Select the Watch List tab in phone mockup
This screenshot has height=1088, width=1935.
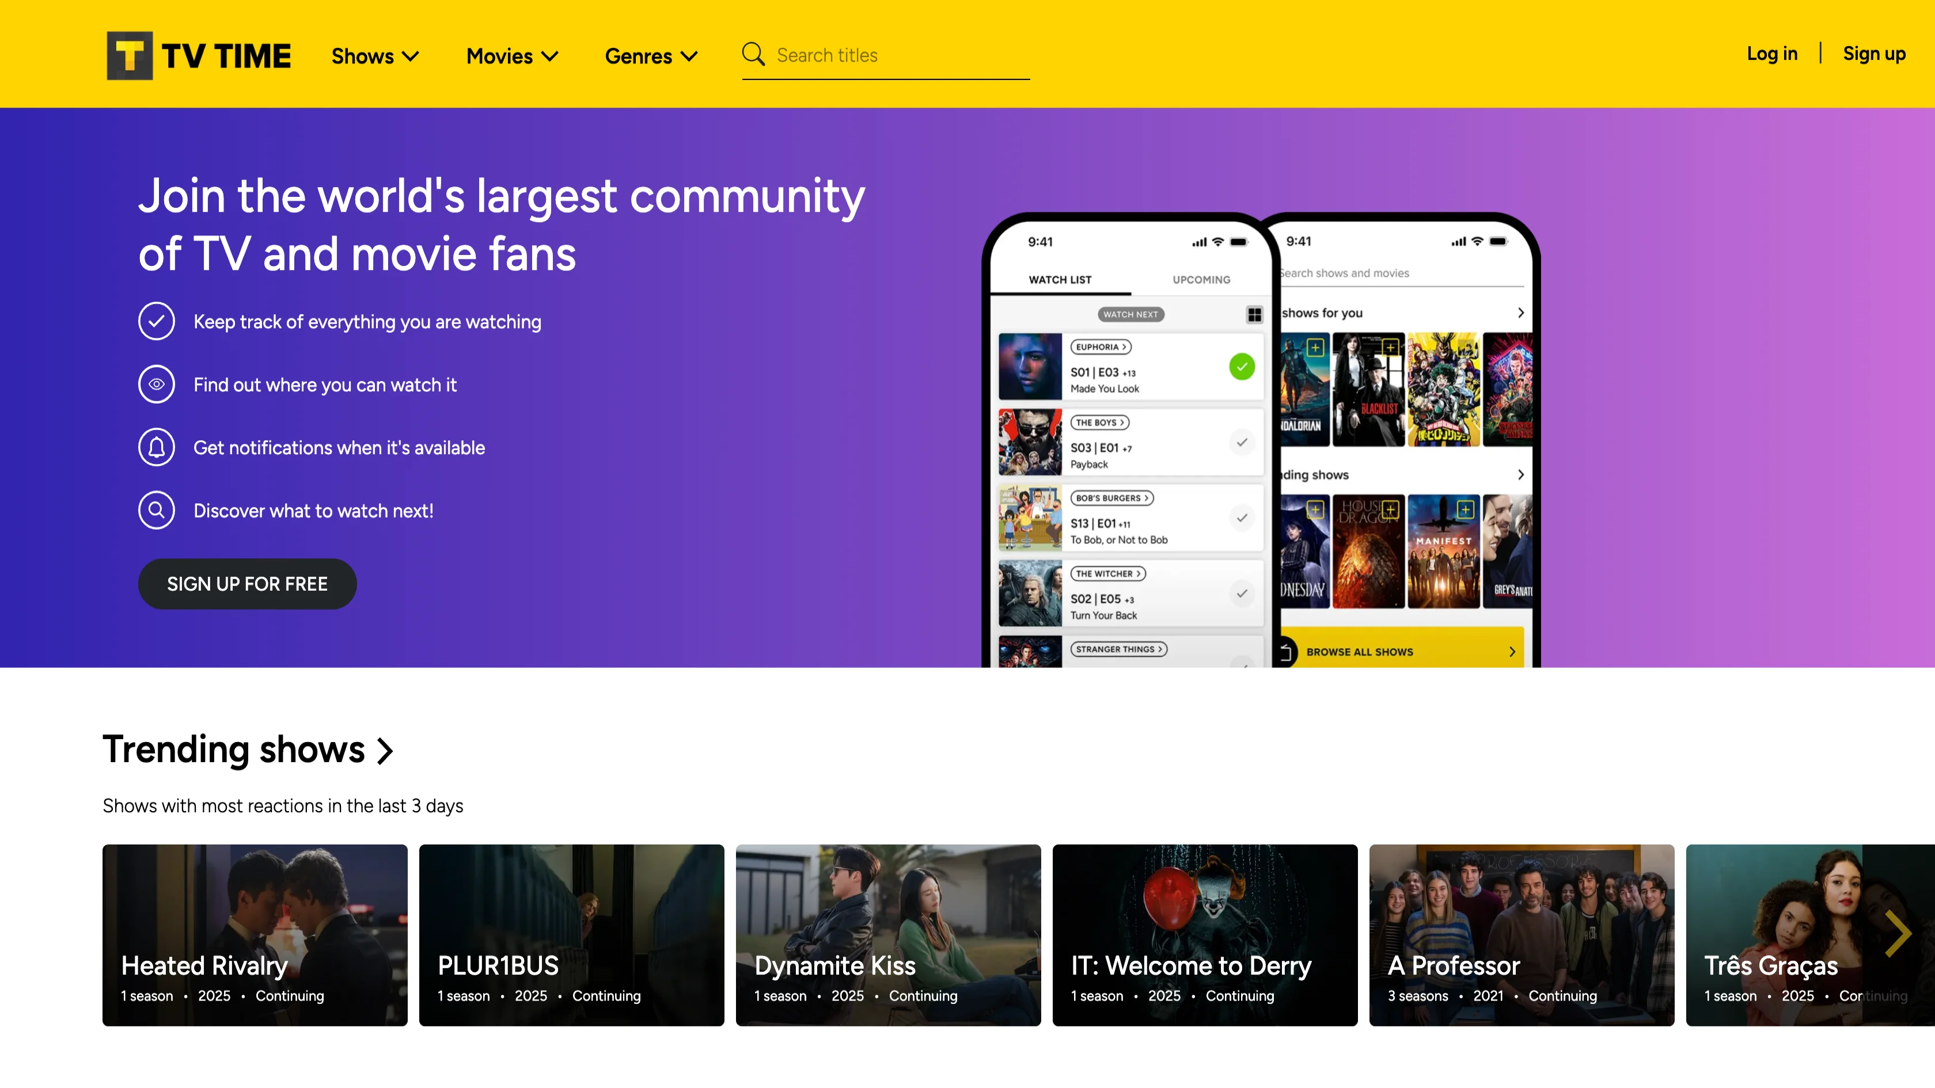point(1059,279)
